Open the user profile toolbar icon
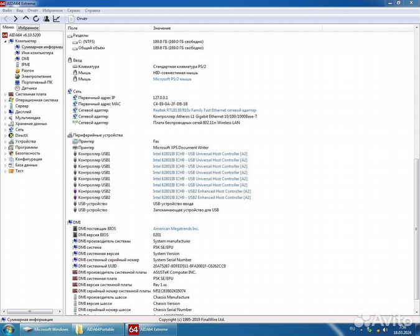The width and height of the screenshot is (420, 336). (46, 19)
